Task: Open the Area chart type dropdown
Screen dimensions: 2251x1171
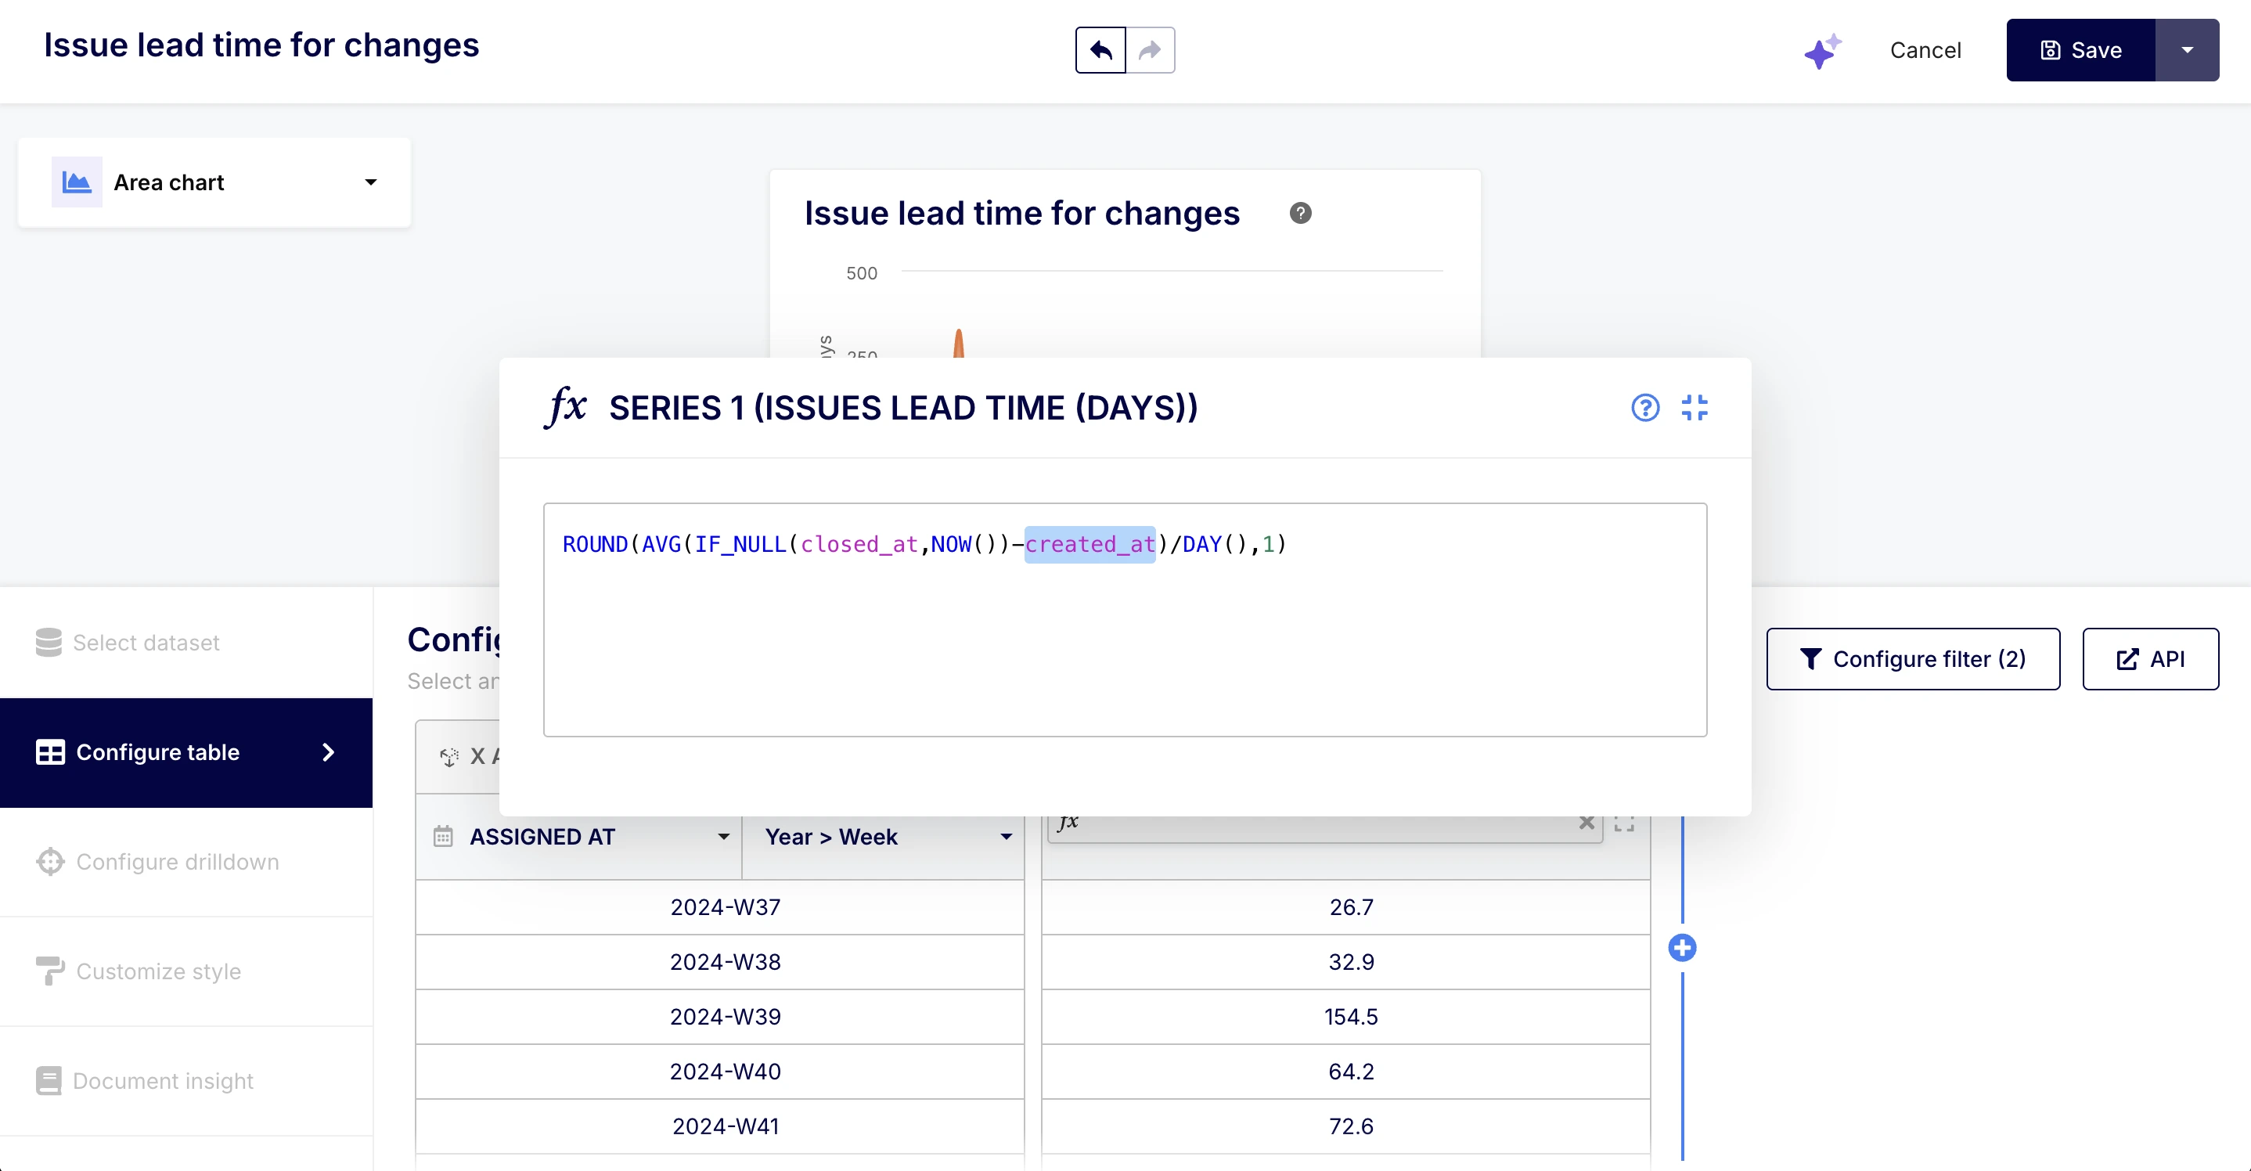Action: 370,182
